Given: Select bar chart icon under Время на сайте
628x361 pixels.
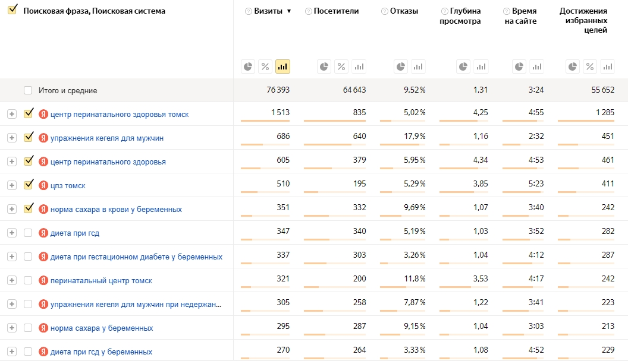Looking at the screenshot, I should [536, 66].
